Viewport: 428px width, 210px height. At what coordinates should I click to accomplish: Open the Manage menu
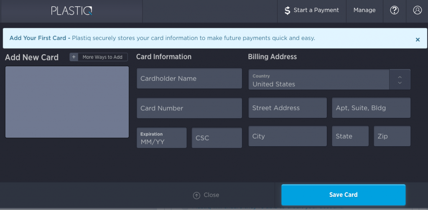(x=364, y=10)
